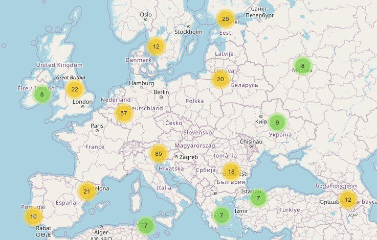377x240 pixels.
Task: Click the Polska country label
Action: (194, 101)
